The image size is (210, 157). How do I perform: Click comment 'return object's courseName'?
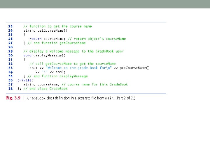[x=97, y=39]
